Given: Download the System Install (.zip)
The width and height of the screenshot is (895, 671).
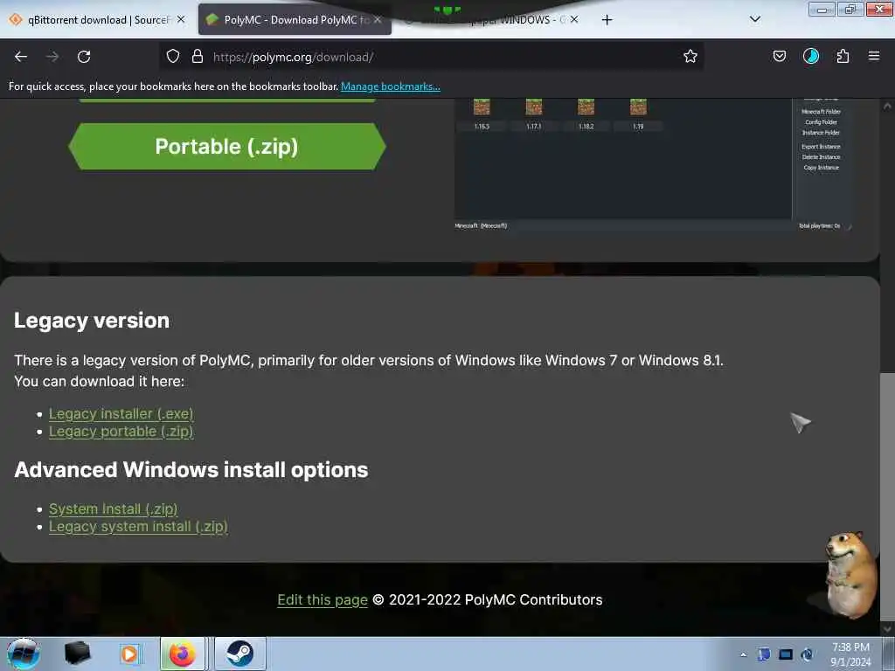Looking at the screenshot, I should 113,509.
